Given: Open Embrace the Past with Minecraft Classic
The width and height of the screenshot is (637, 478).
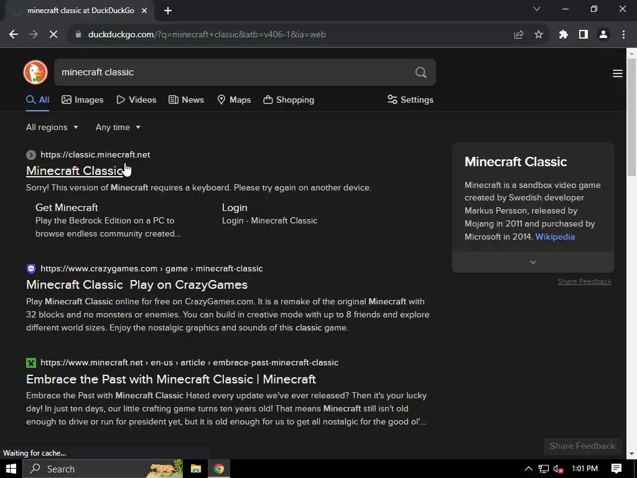Looking at the screenshot, I should pyautogui.click(x=171, y=379).
